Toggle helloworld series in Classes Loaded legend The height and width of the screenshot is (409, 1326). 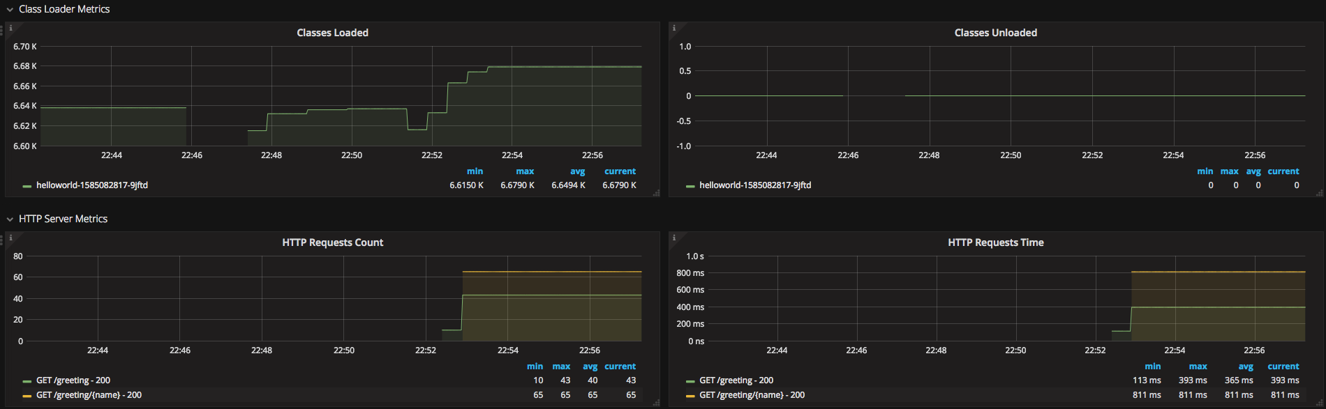92,185
